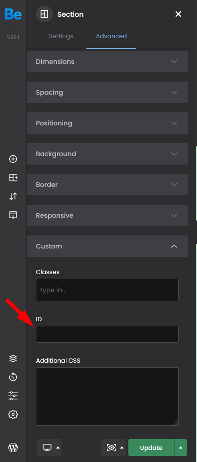Screen dimensions: 197x462
Task: Click the Be logo icon
Action: click(x=13, y=14)
